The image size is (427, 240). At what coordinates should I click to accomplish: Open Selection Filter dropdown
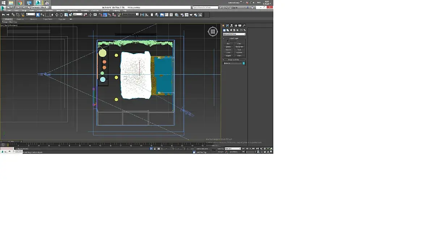(30, 14)
